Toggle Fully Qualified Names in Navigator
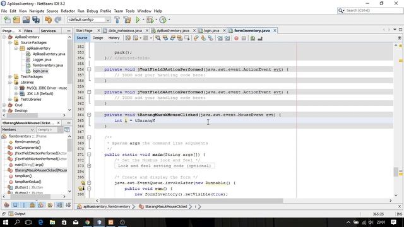This screenshot has width=404, height=227. (50, 205)
